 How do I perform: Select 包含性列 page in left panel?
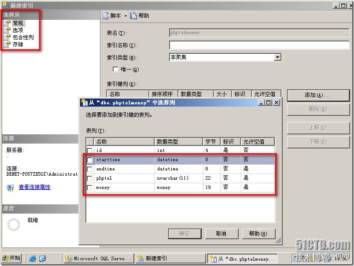tap(23, 37)
